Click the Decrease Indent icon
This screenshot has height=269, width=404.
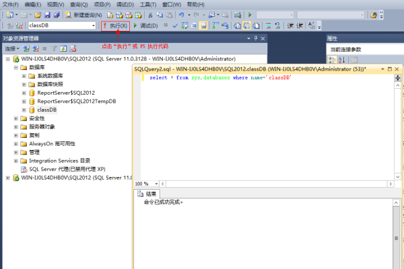coord(290,26)
